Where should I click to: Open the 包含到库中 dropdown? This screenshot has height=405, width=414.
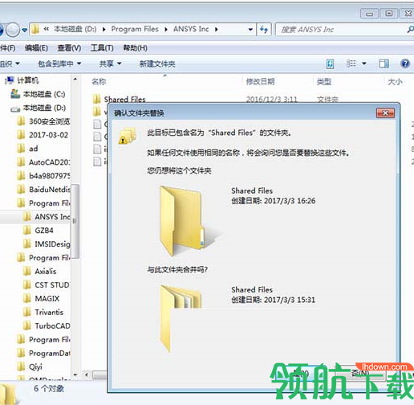click(59, 63)
